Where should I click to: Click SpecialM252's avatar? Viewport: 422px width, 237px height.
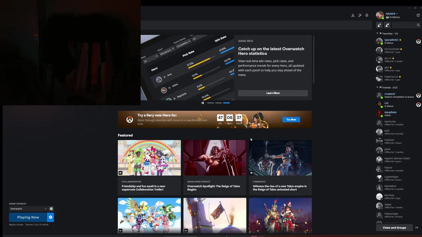379,41
